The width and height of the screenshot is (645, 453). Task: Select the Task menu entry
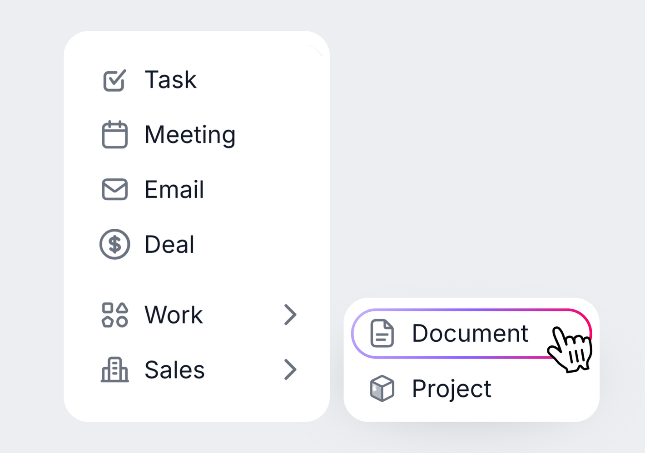point(170,80)
